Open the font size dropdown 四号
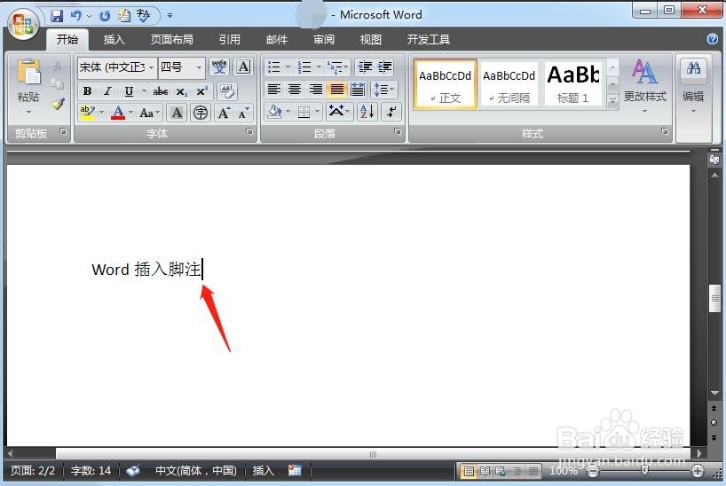The width and height of the screenshot is (726, 486). coord(200,67)
